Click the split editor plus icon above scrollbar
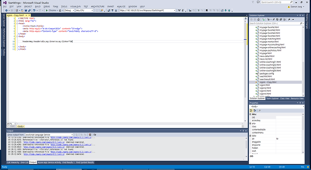Screen dimensions: 311x170 (x=245, y=18)
